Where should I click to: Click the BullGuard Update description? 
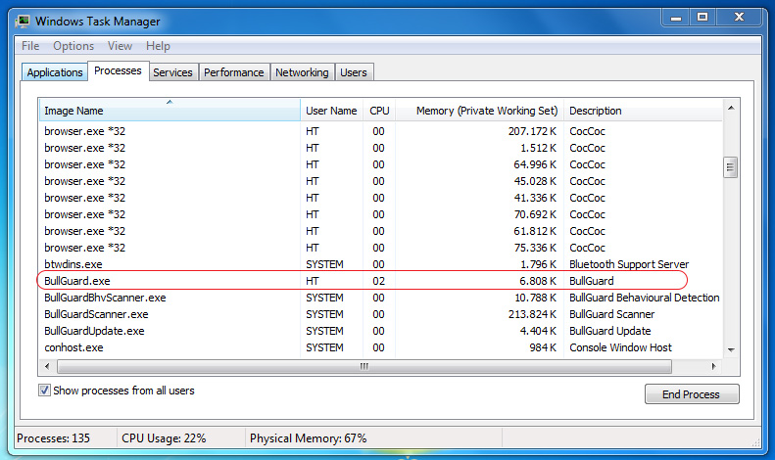[x=610, y=331]
